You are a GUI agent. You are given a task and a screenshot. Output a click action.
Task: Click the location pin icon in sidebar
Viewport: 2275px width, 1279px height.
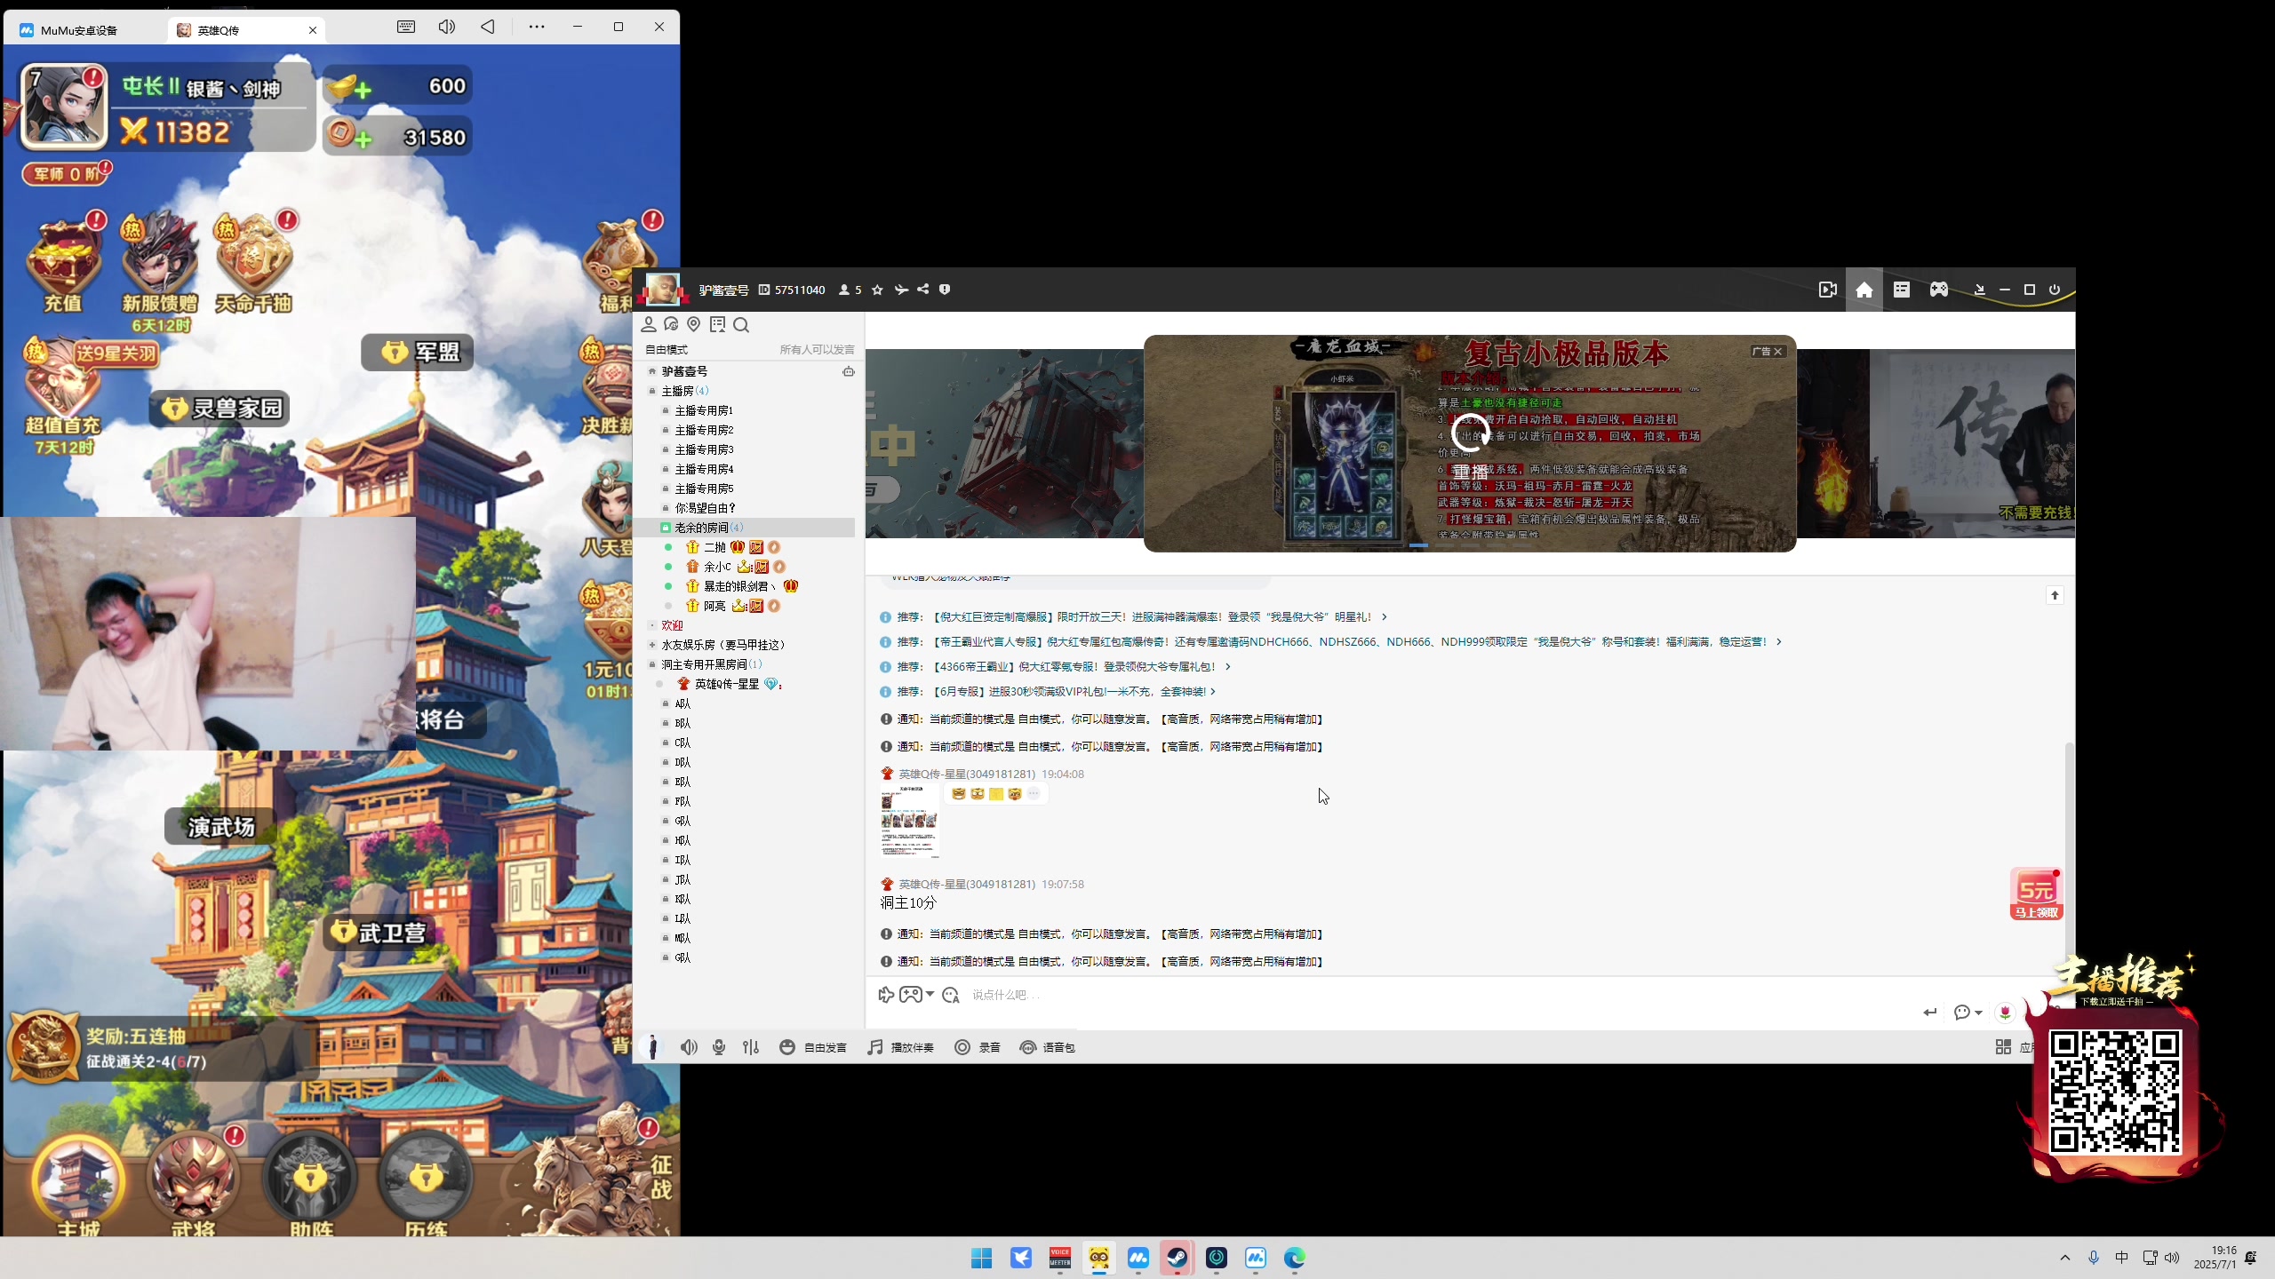coord(694,325)
